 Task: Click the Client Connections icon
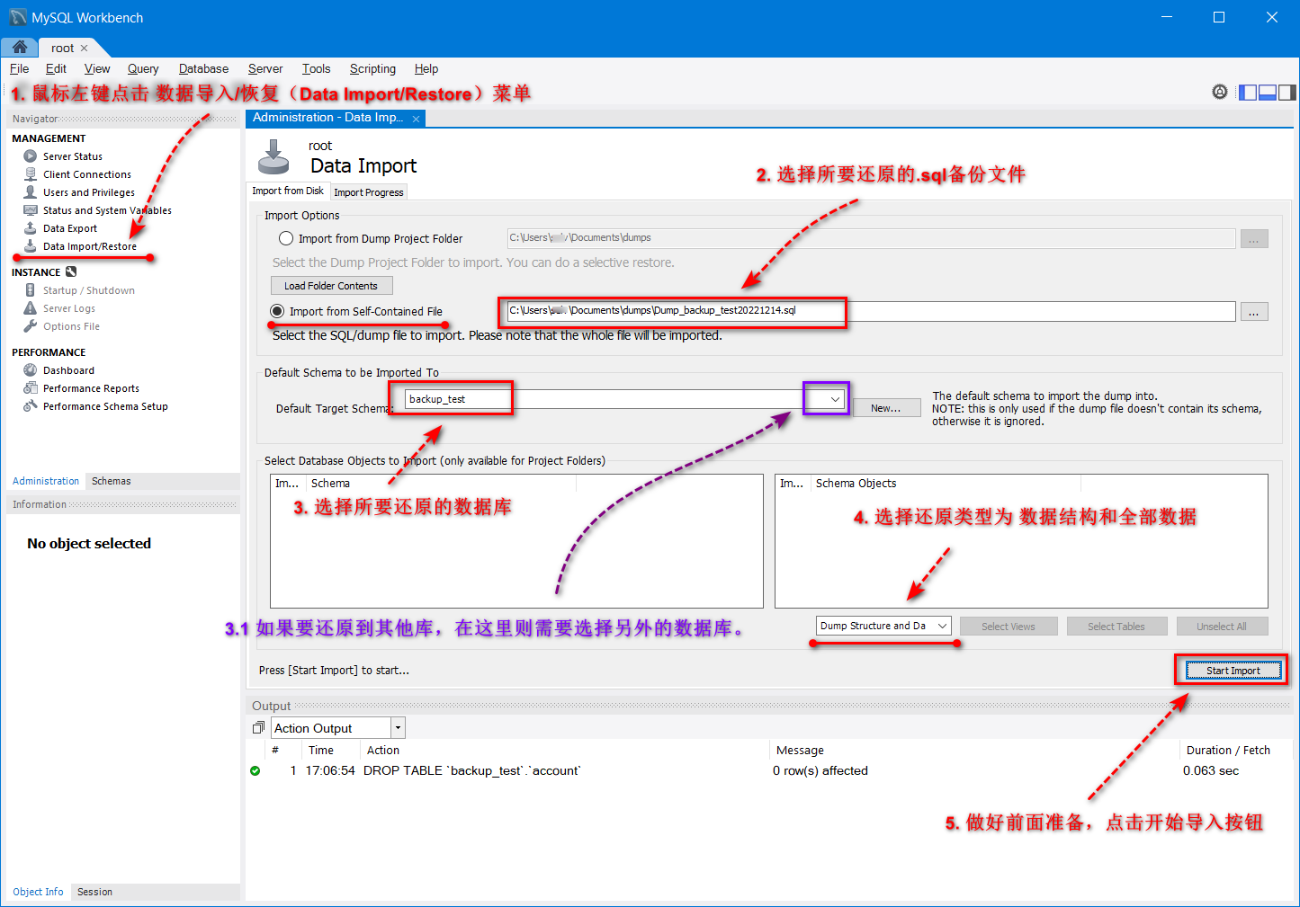31,174
